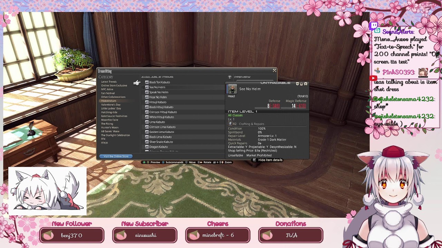The height and width of the screenshot is (248, 442).
Task: Choose the FFX category
Action: [x=103, y=139]
